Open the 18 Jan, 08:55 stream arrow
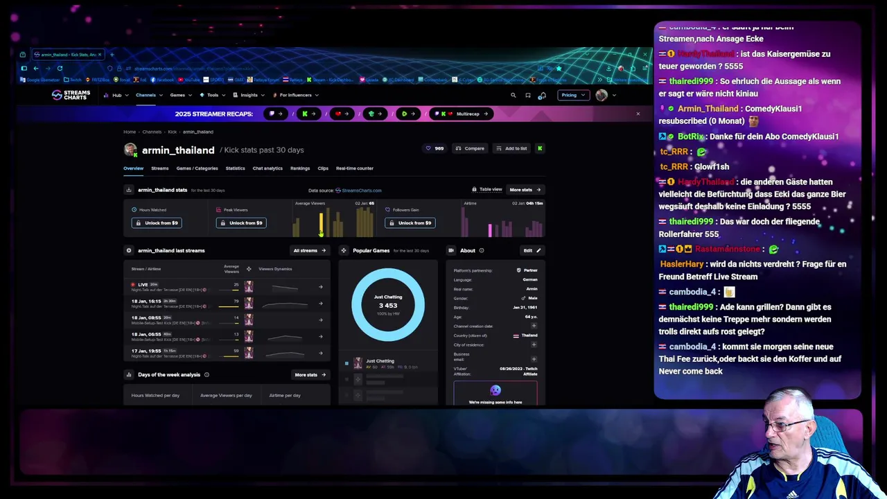The image size is (887, 499). (320, 320)
